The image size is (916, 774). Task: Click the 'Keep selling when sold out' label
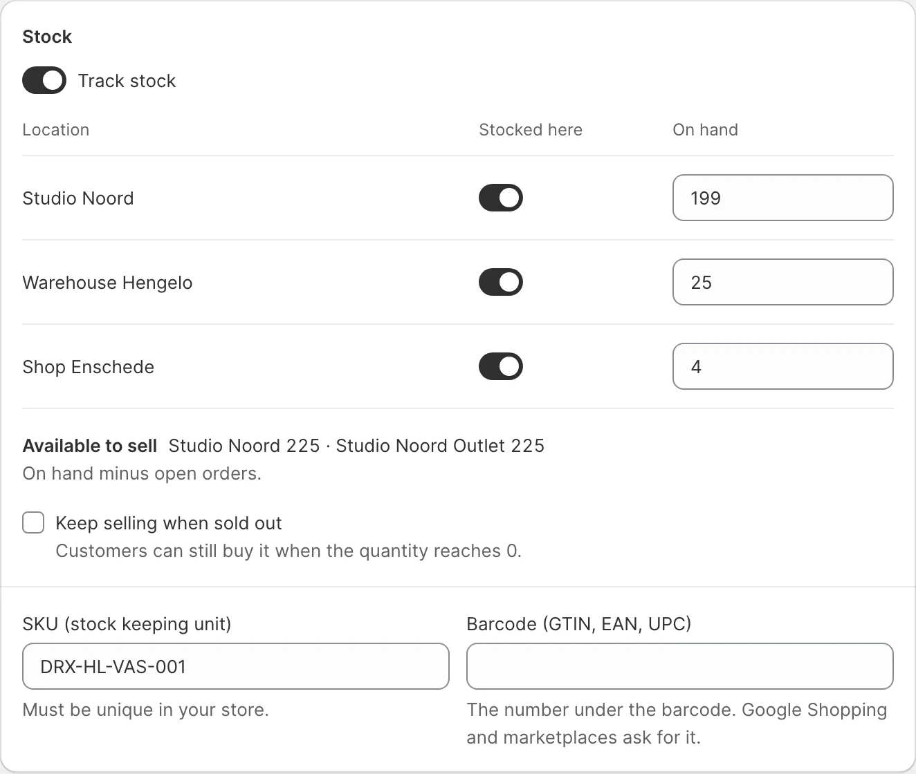coord(169,523)
